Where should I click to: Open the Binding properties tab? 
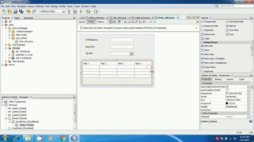pyautogui.click(x=218, y=79)
